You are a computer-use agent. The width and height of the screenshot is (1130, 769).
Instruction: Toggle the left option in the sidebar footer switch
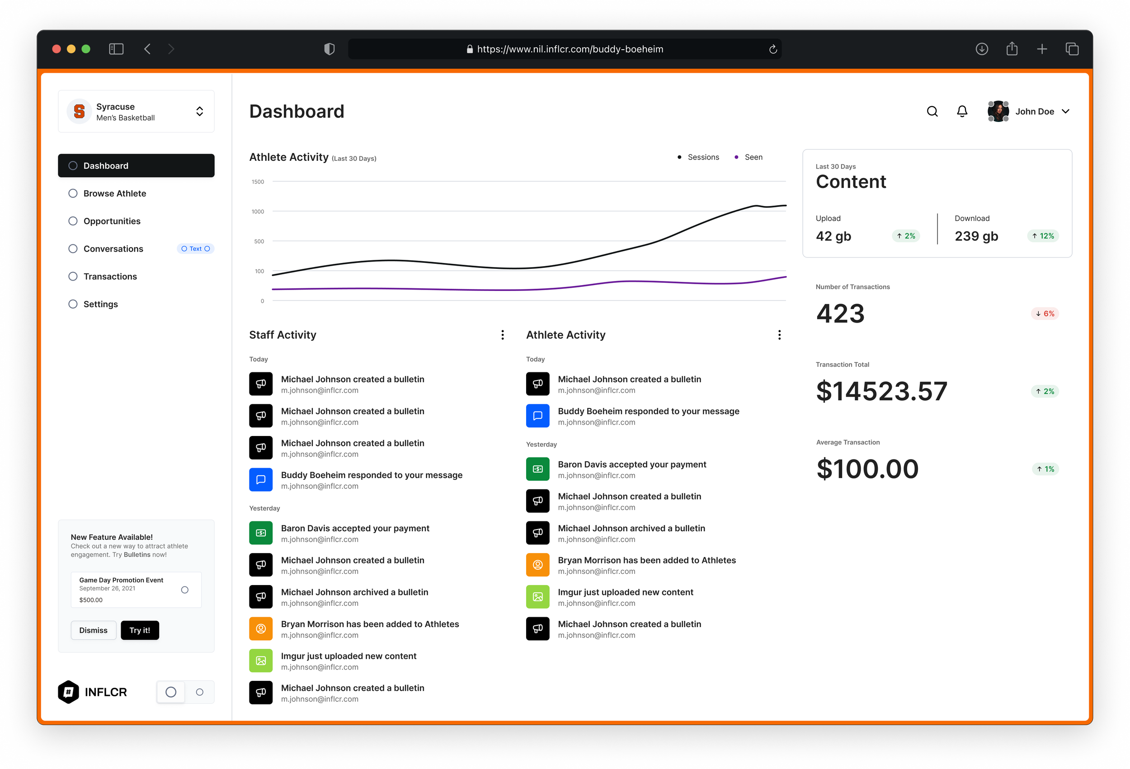click(x=171, y=692)
